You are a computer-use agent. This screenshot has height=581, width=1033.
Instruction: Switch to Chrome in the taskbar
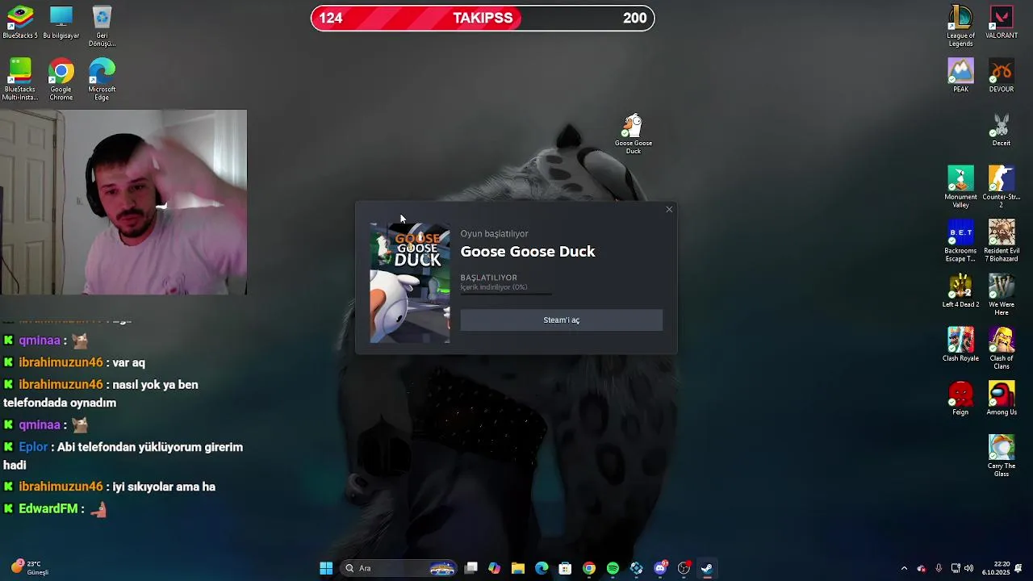(589, 568)
